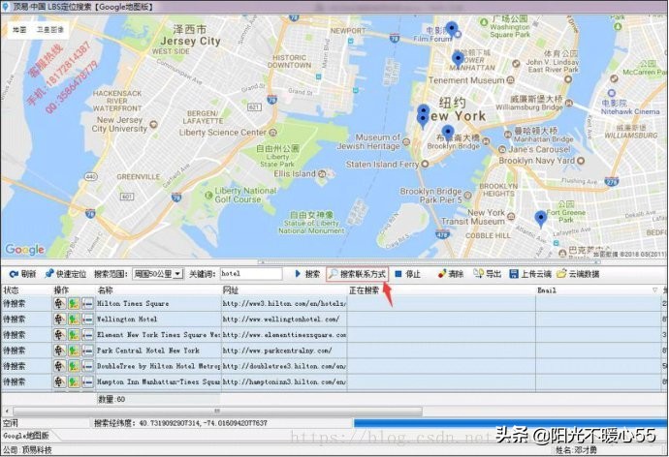This screenshot has width=669, height=457.
Task: Click the 快速定位 quick locate icon
Action: pyautogui.click(x=49, y=273)
